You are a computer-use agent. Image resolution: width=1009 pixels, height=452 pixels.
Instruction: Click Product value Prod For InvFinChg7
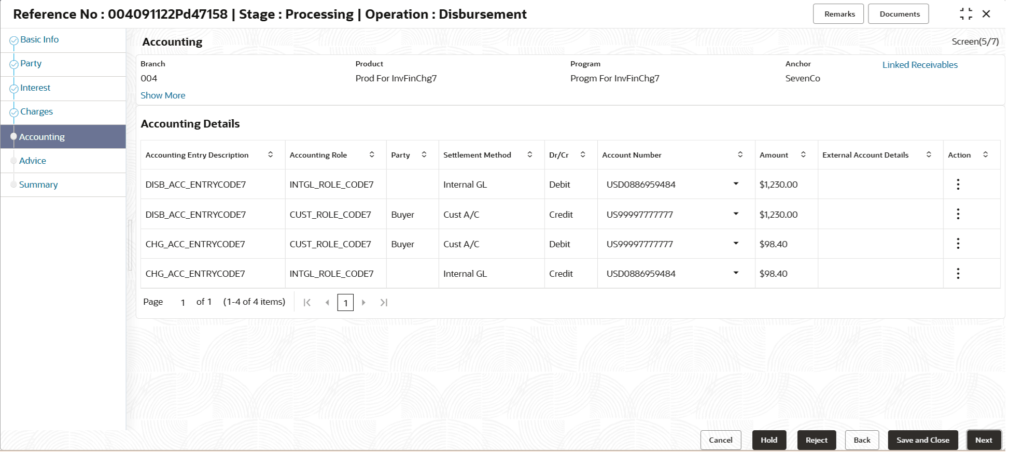(396, 78)
